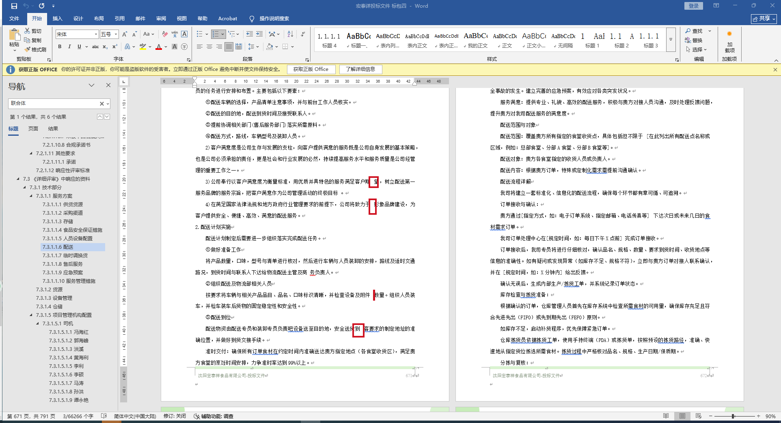Click the accessibility checker (辅助功能) in the status bar

(x=214, y=416)
